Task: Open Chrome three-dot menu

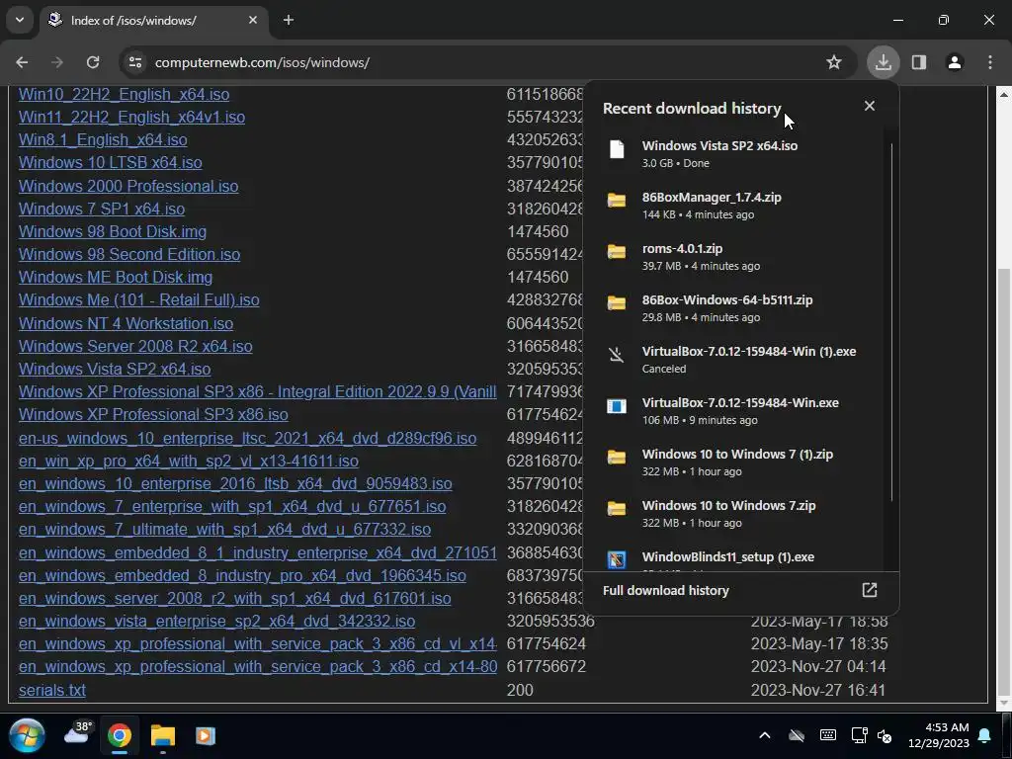Action: tap(990, 62)
